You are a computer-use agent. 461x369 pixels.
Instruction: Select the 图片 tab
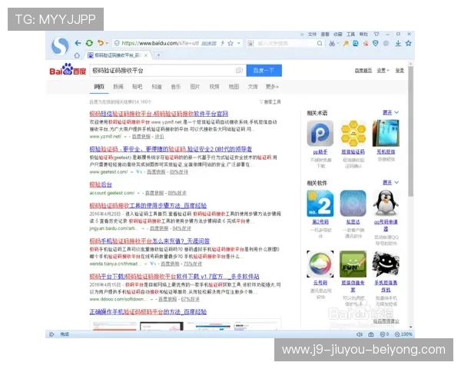(x=194, y=87)
